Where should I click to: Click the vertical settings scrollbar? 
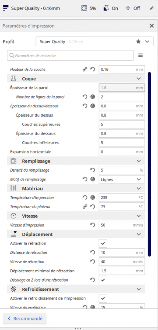pyautogui.click(x=149, y=164)
